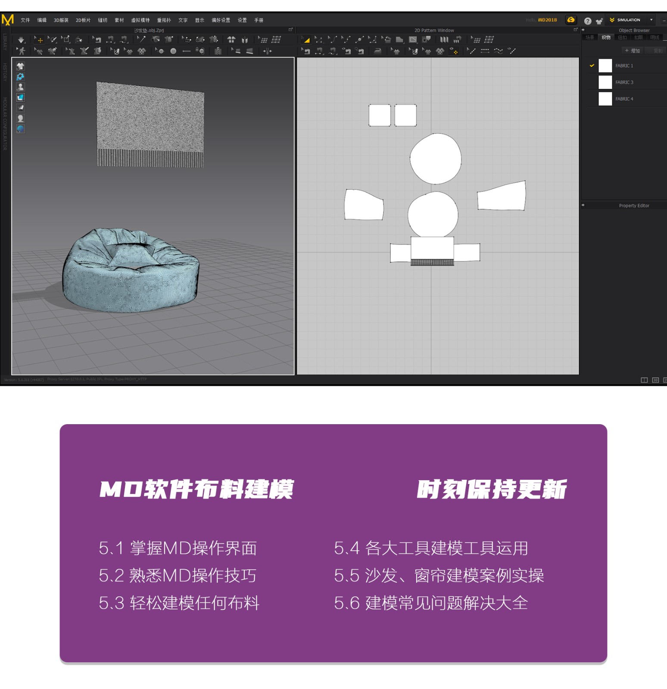This screenshot has width=667, height=689.
Task: Switch to 3D-only view layout in status bar
Action: [x=655, y=380]
